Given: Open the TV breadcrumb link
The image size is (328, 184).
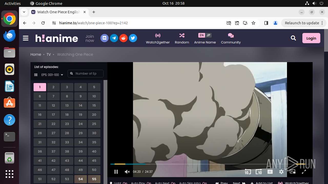Looking at the screenshot, I should (49, 54).
